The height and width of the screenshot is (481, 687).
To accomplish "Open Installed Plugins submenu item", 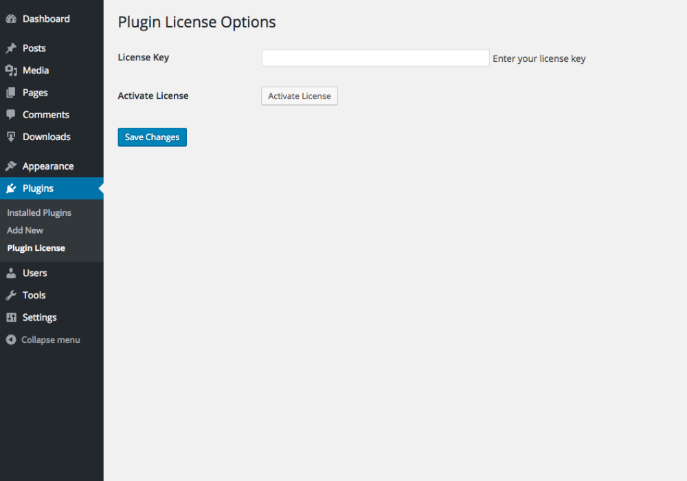I will (39, 213).
